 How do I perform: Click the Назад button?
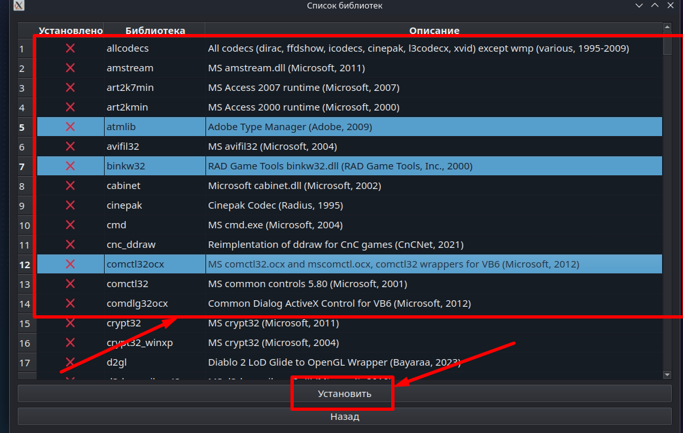[x=344, y=417]
